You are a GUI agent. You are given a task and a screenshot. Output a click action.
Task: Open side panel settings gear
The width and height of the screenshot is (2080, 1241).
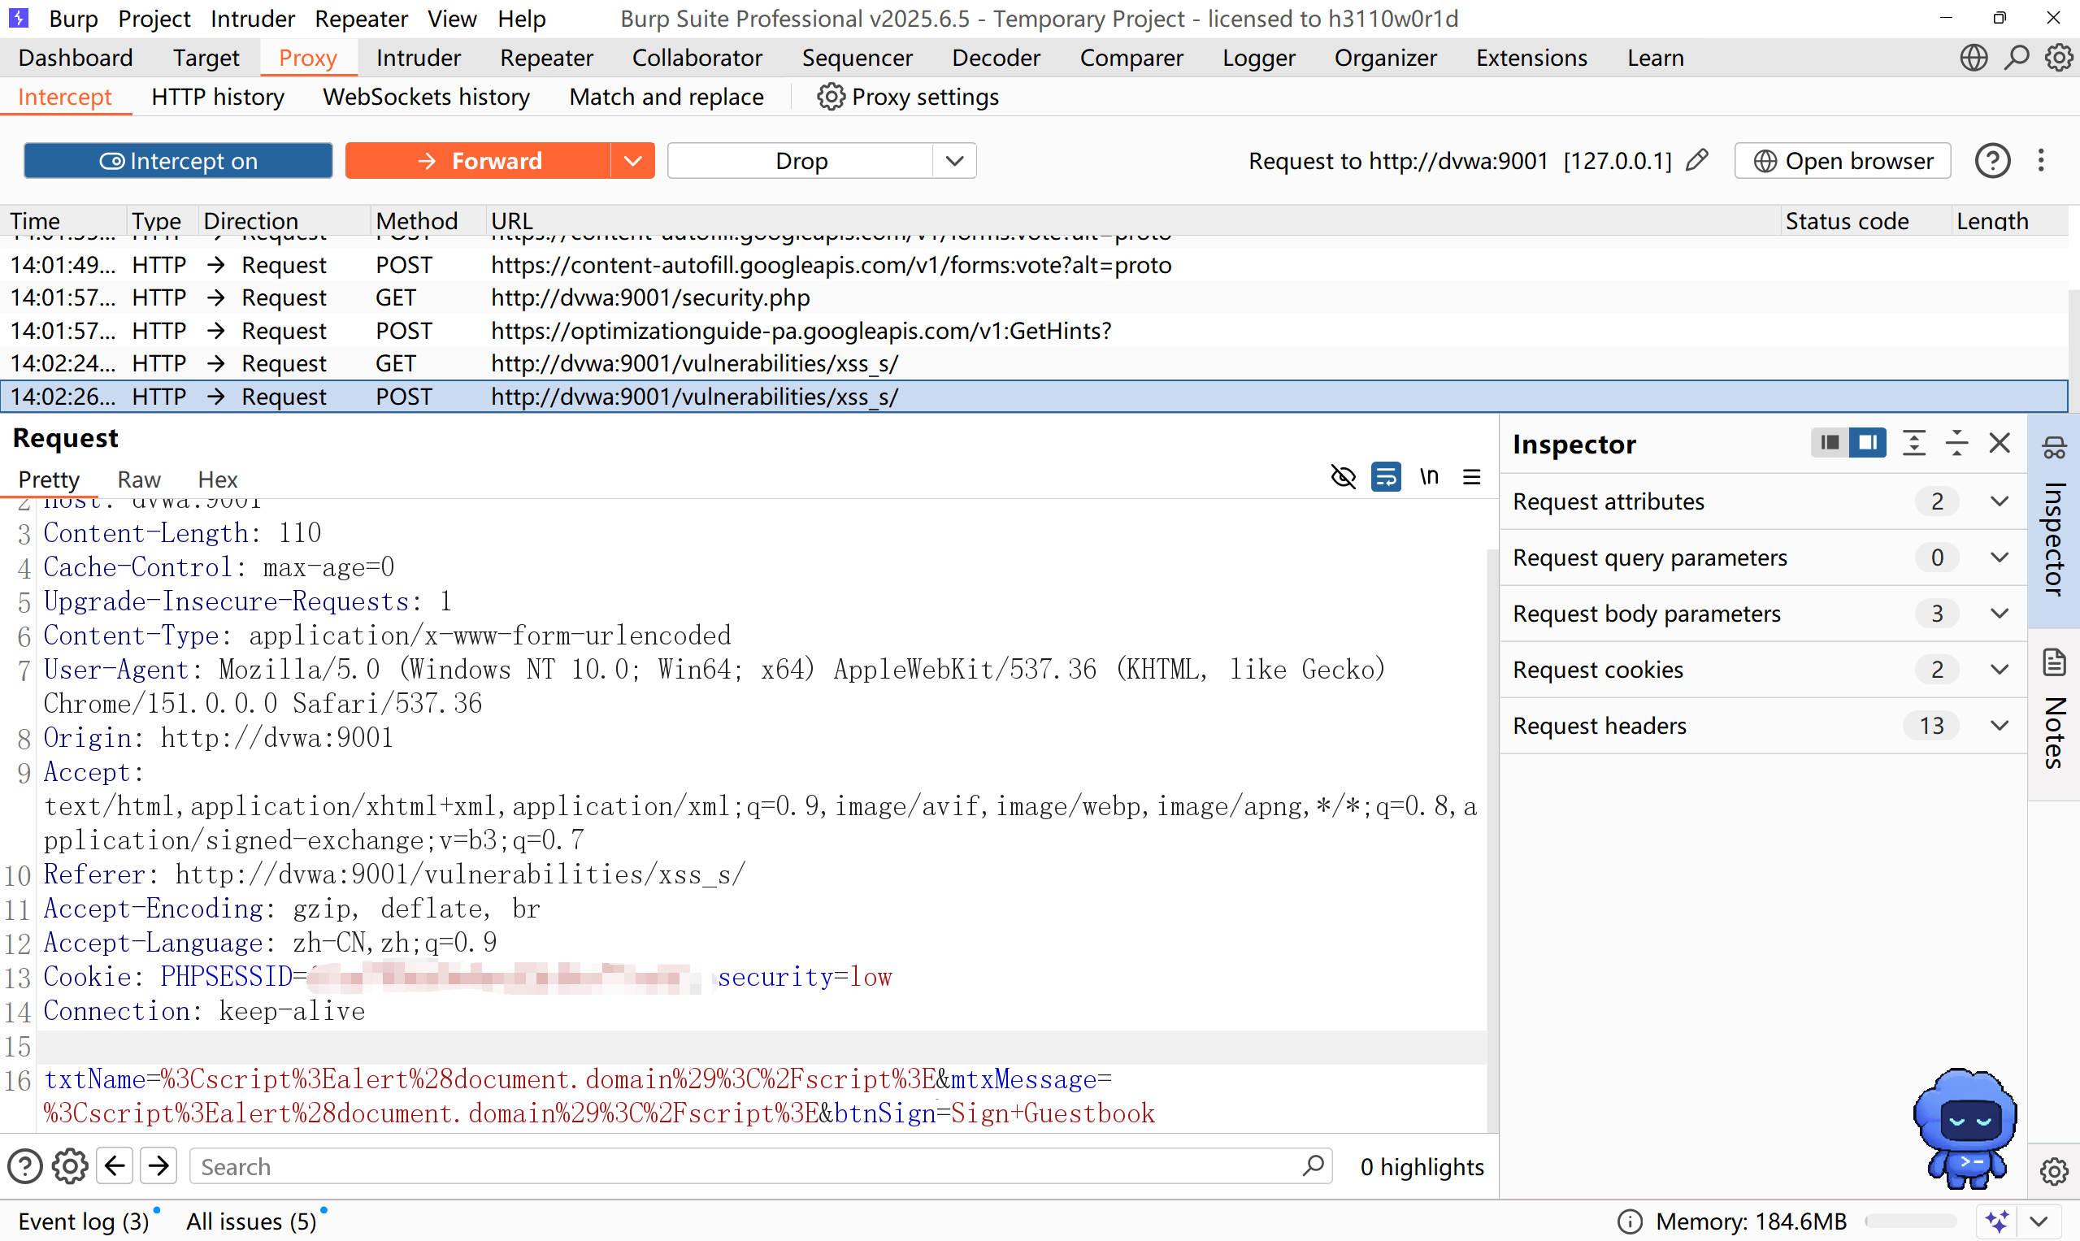click(2054, 1172)
